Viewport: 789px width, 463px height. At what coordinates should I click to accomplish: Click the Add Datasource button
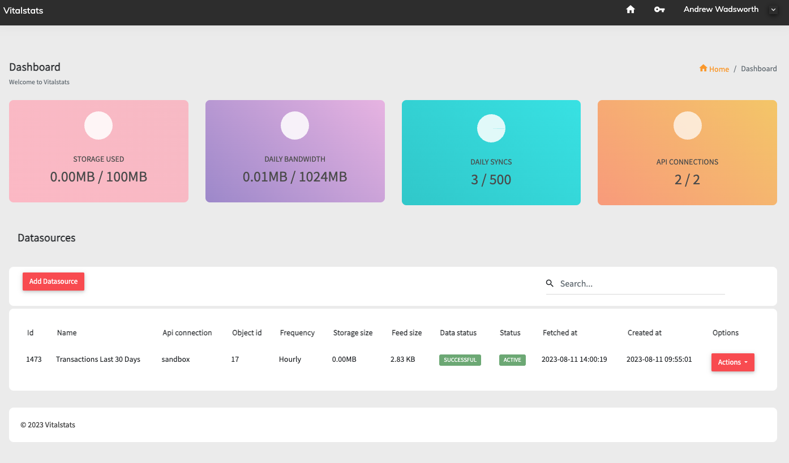[x=53, y=282]
